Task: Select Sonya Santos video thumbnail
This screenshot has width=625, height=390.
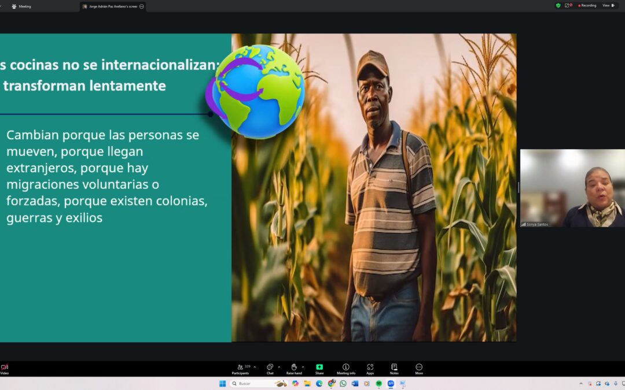Action: pos(572,188)
